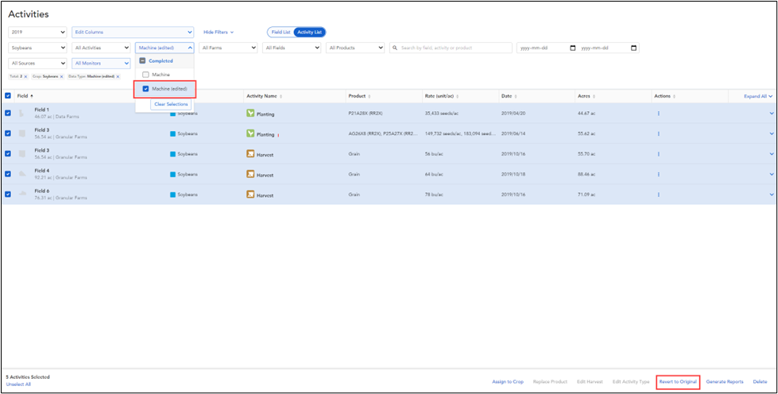Screen dimensions: 778x394
Task: Uncheck the Machine (edited) option checkbox
Action: (145, 89)
